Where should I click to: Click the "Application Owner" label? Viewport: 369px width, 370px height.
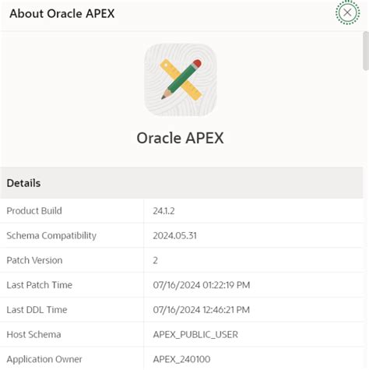coord(44,359)
